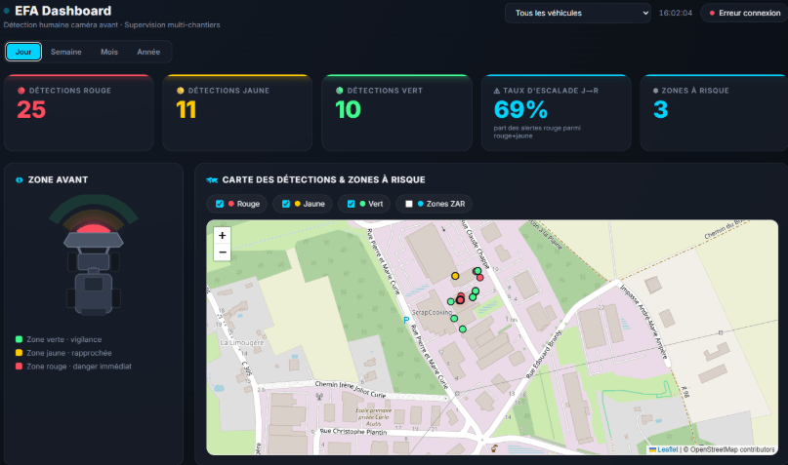Click the green dot icon in Détections Vert

[339, 91]
